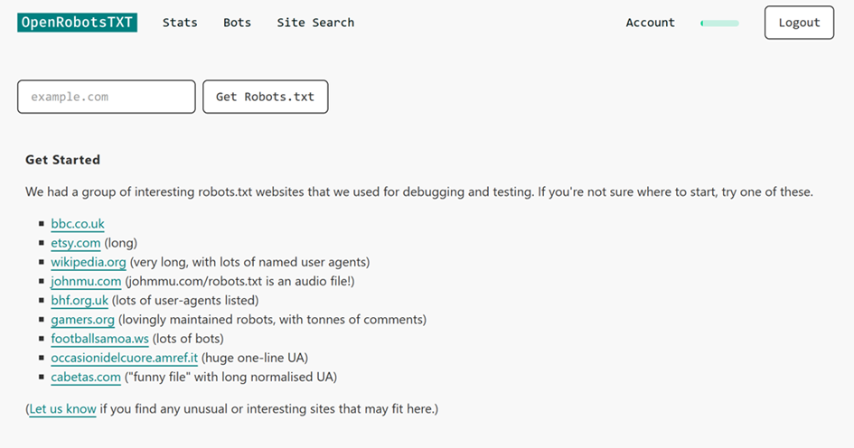Click the green usage progress bar

pos(719,23)
